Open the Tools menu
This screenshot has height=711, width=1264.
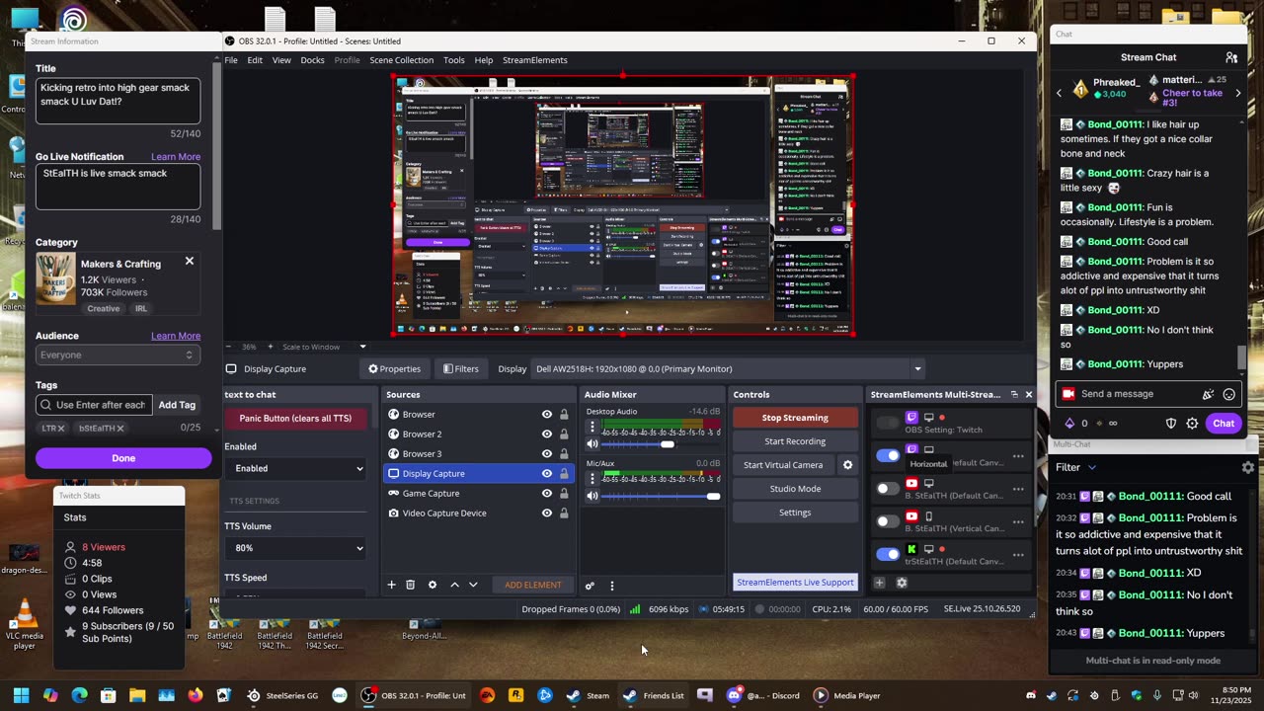pyautogui.click(x=454, y=60)
